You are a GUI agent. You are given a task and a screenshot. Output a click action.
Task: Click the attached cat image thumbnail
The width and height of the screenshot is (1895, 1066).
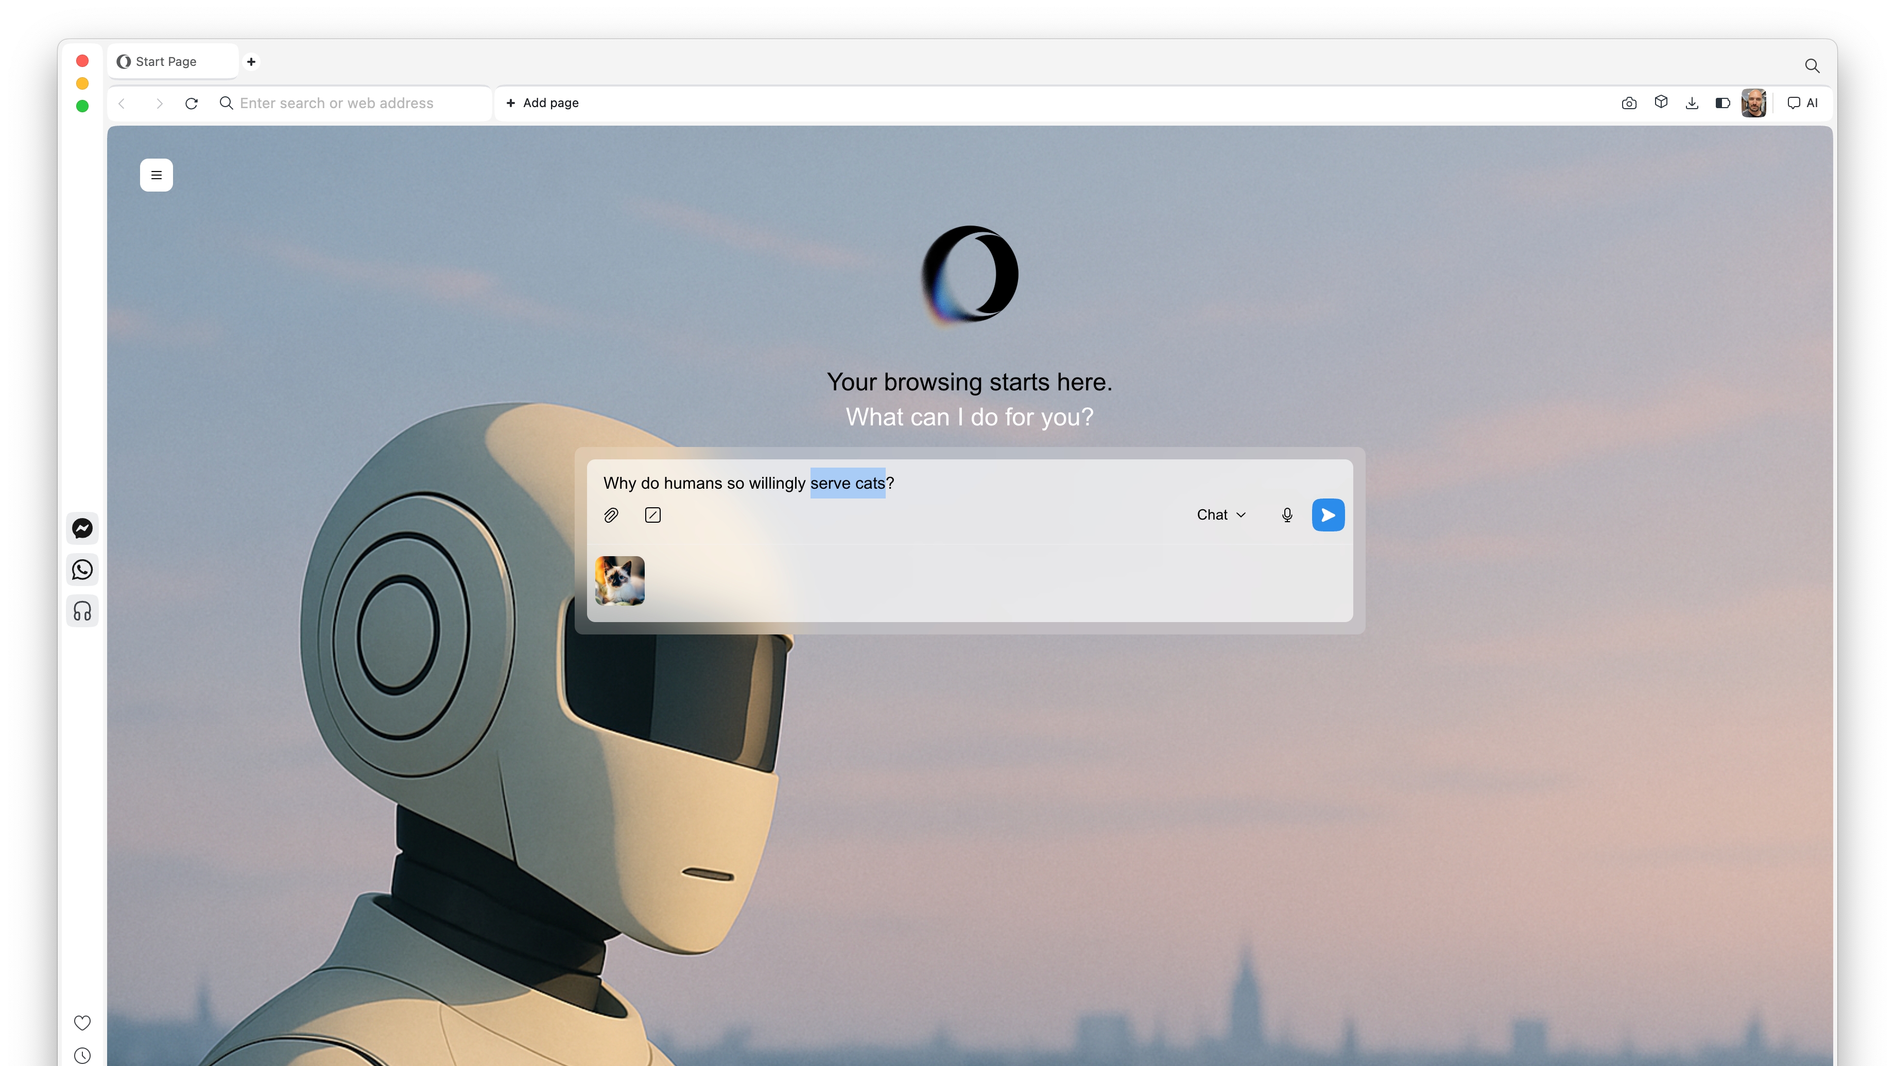[619, 580]
